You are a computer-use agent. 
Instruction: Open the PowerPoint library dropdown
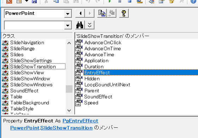pyautogui.click(x=68, y=13)
